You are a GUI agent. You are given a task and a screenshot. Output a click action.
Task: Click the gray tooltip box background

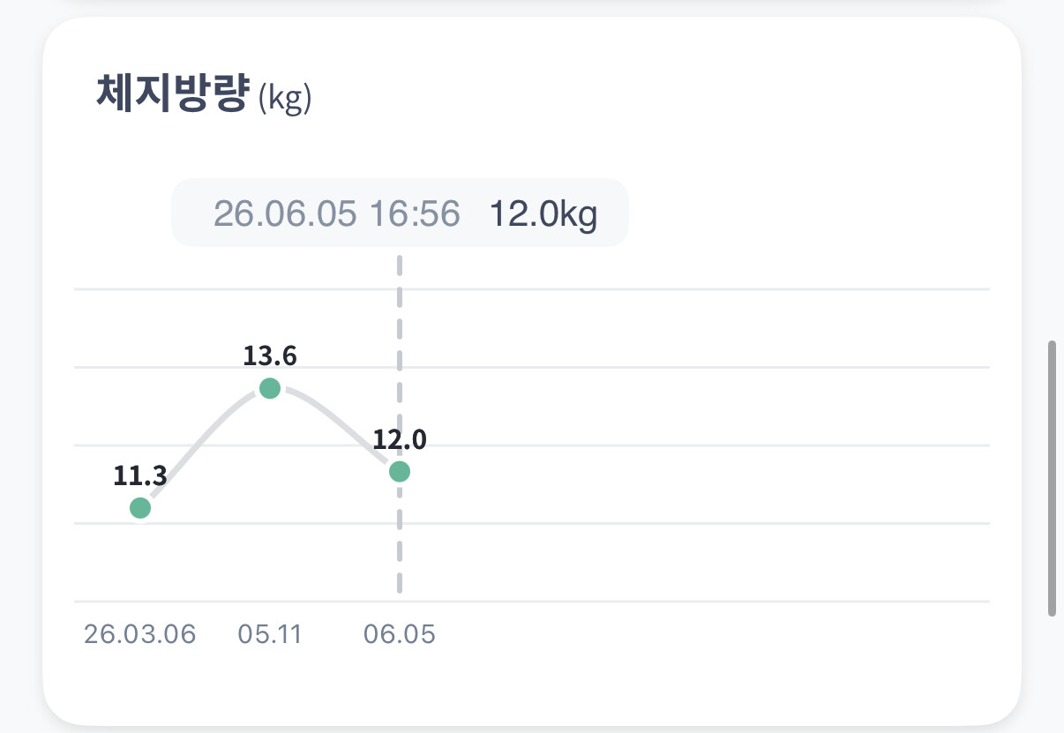pyautogui.click(x=400, y=213)
